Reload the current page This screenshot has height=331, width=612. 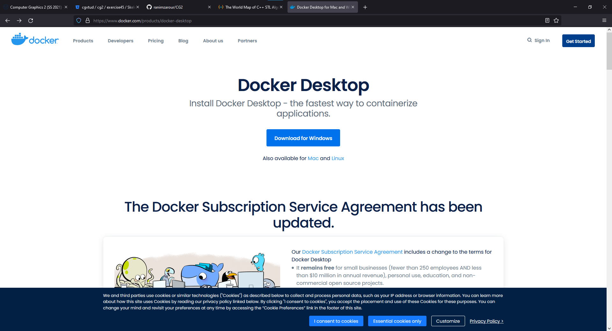[31, 20]
